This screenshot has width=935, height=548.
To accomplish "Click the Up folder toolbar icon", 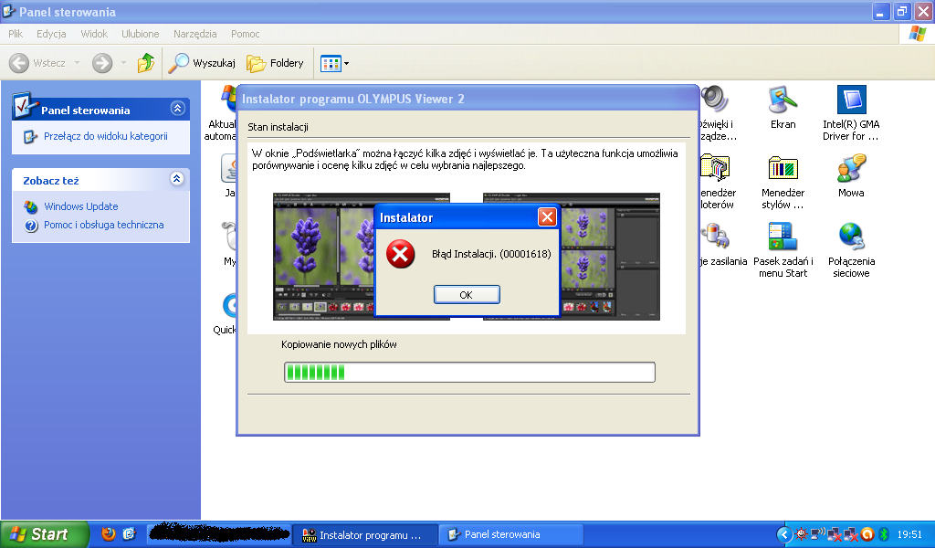I will (x=146, y=63).
